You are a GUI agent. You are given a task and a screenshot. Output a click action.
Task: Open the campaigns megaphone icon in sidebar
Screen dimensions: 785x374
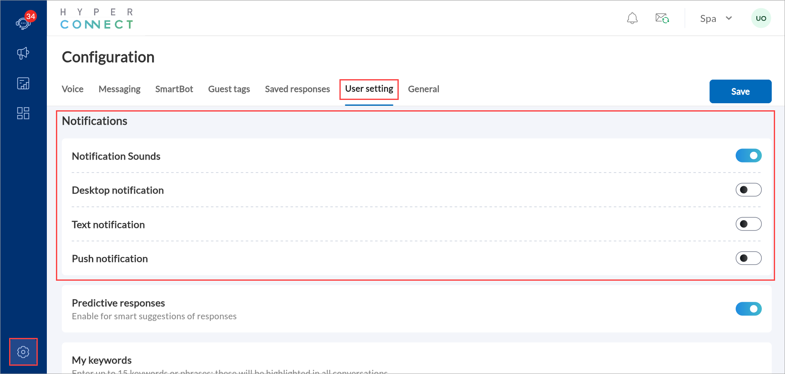click(23, 53)
